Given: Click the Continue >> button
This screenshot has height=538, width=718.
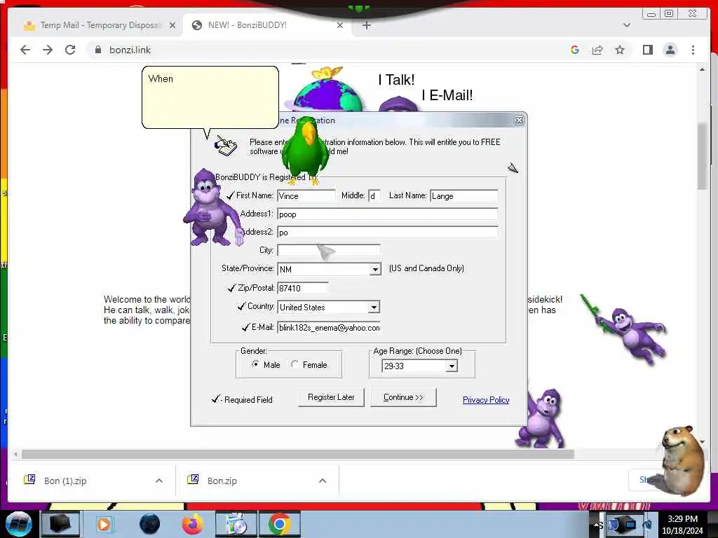Looking at the screenshot, I should click(x=403, y=397).
